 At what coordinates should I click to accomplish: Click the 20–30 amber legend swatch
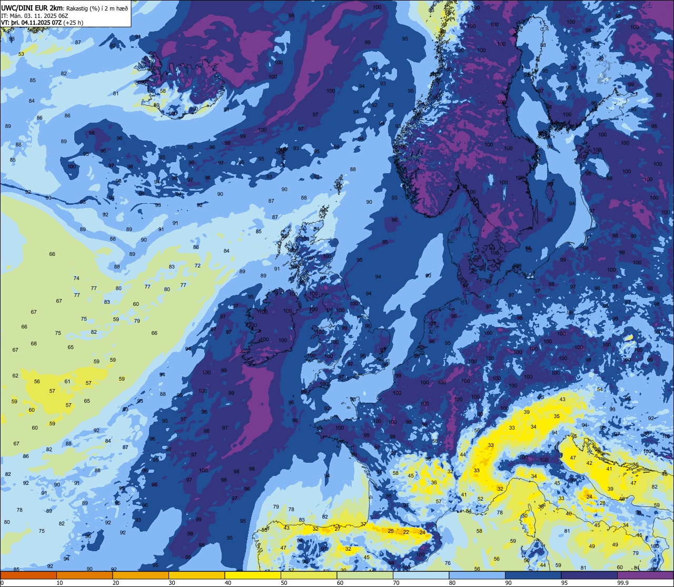141,575
